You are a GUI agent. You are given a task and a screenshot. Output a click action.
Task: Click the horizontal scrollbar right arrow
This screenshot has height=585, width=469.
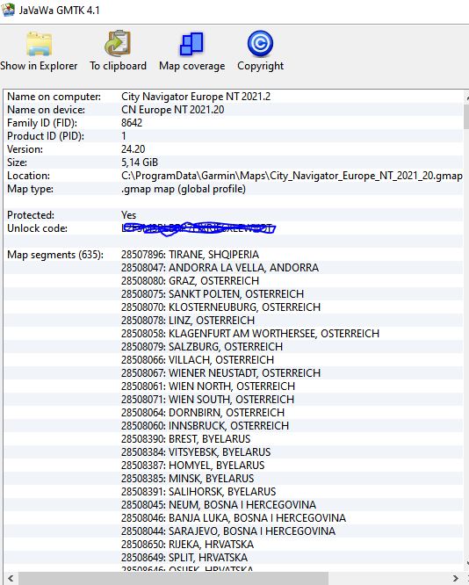[456, 579]
